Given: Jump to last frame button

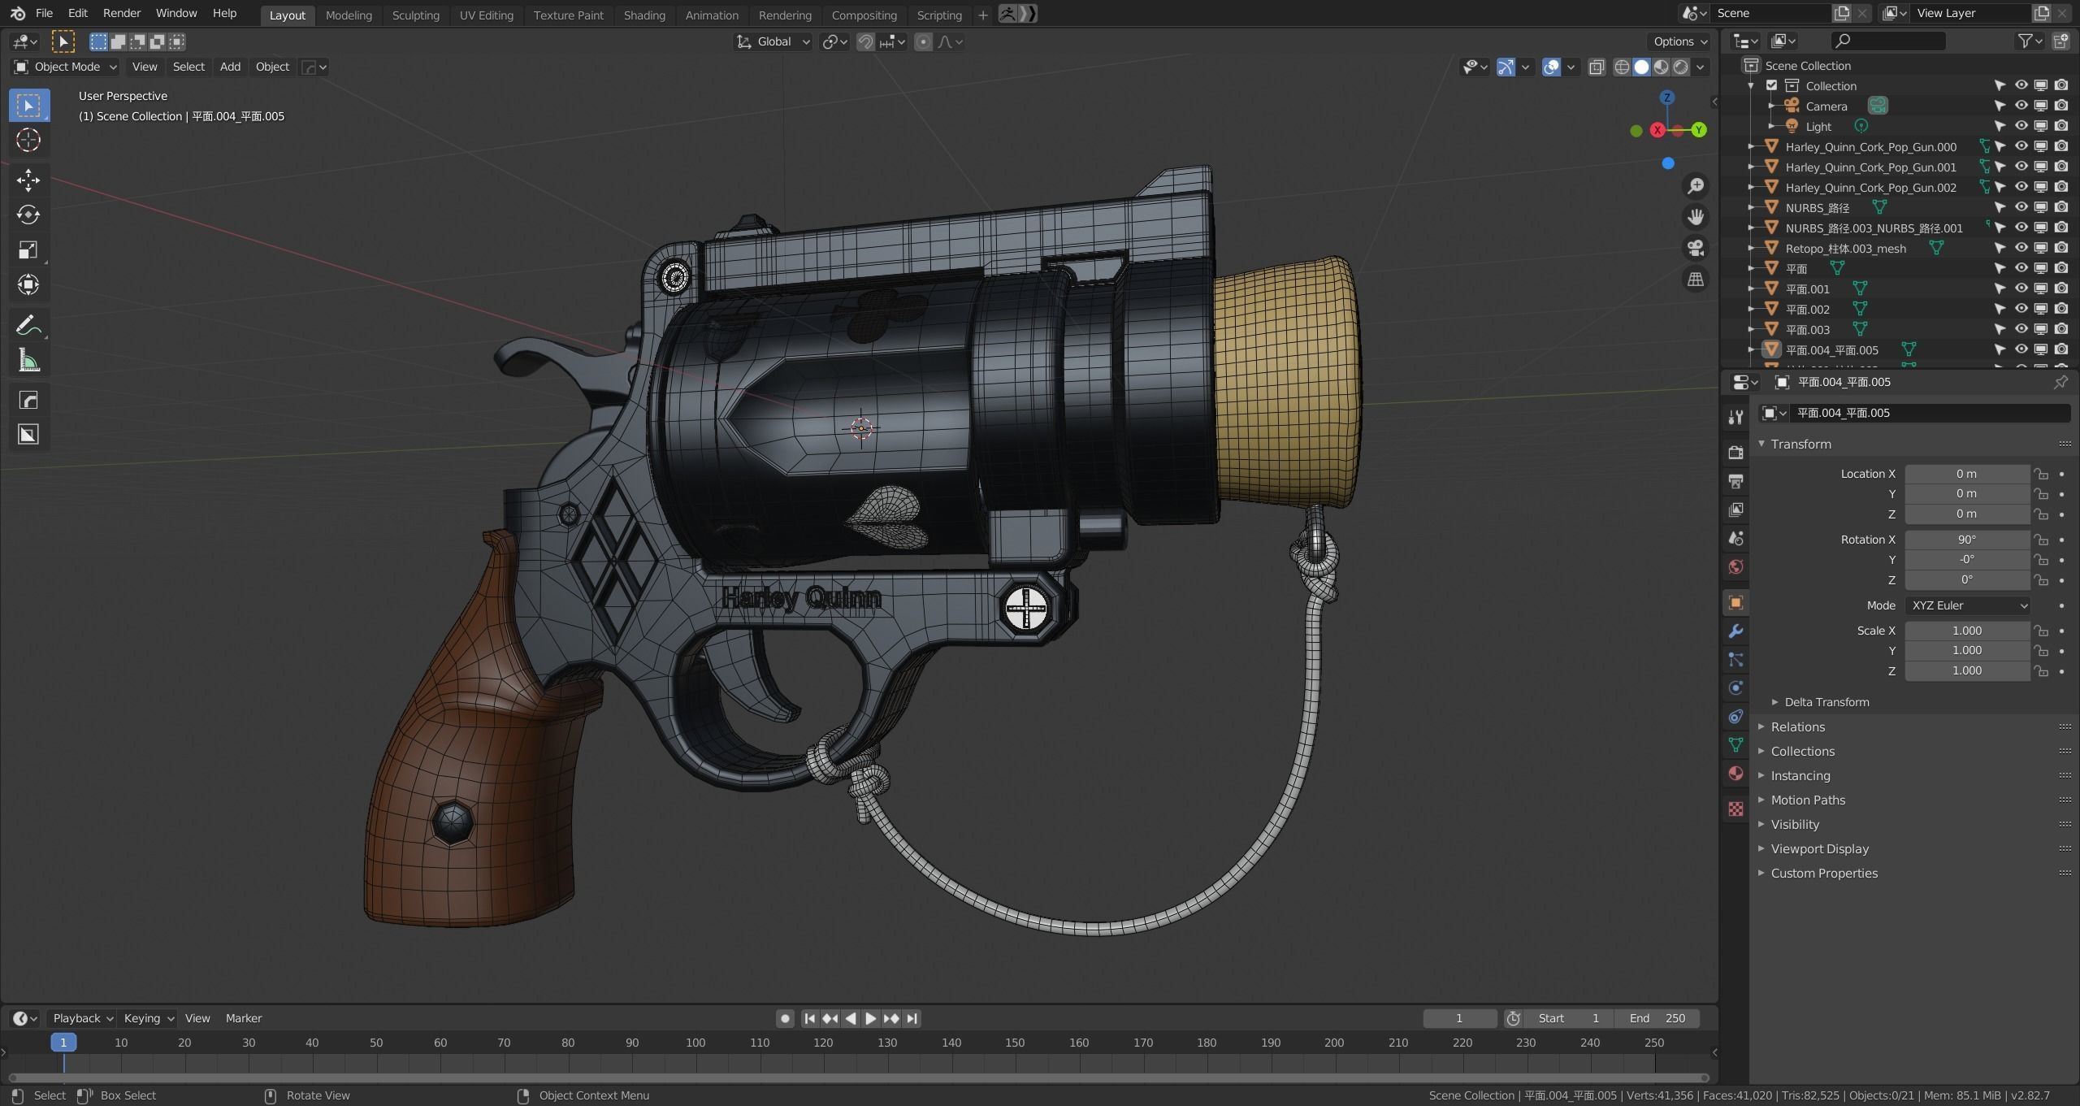Looking at the screenshot, I should (912, 1018).
